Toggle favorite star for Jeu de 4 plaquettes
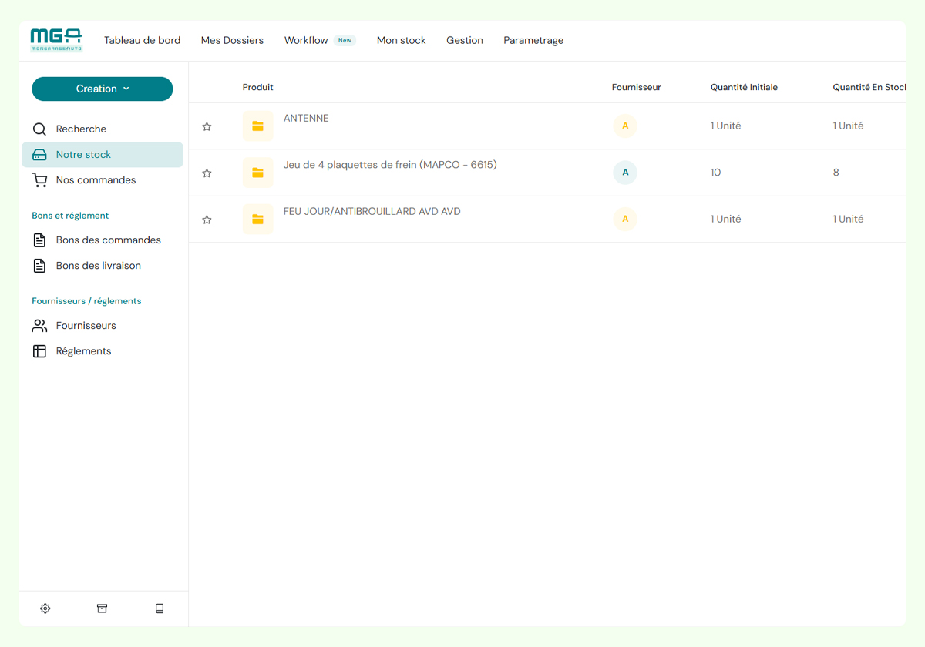The width and height of the screenshot is (925, 647). 207,173
